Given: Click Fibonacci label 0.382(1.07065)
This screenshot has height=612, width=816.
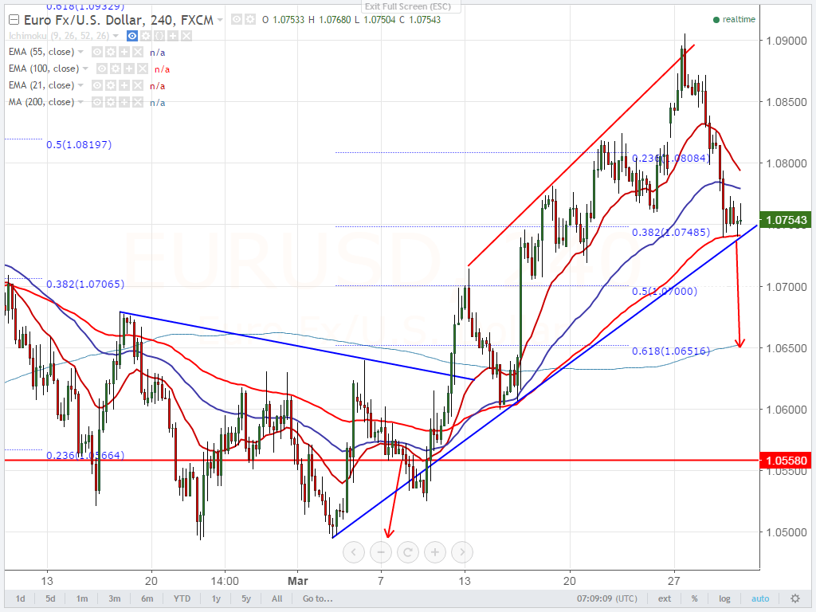Looking at the screenshot, I should [85, 284].
